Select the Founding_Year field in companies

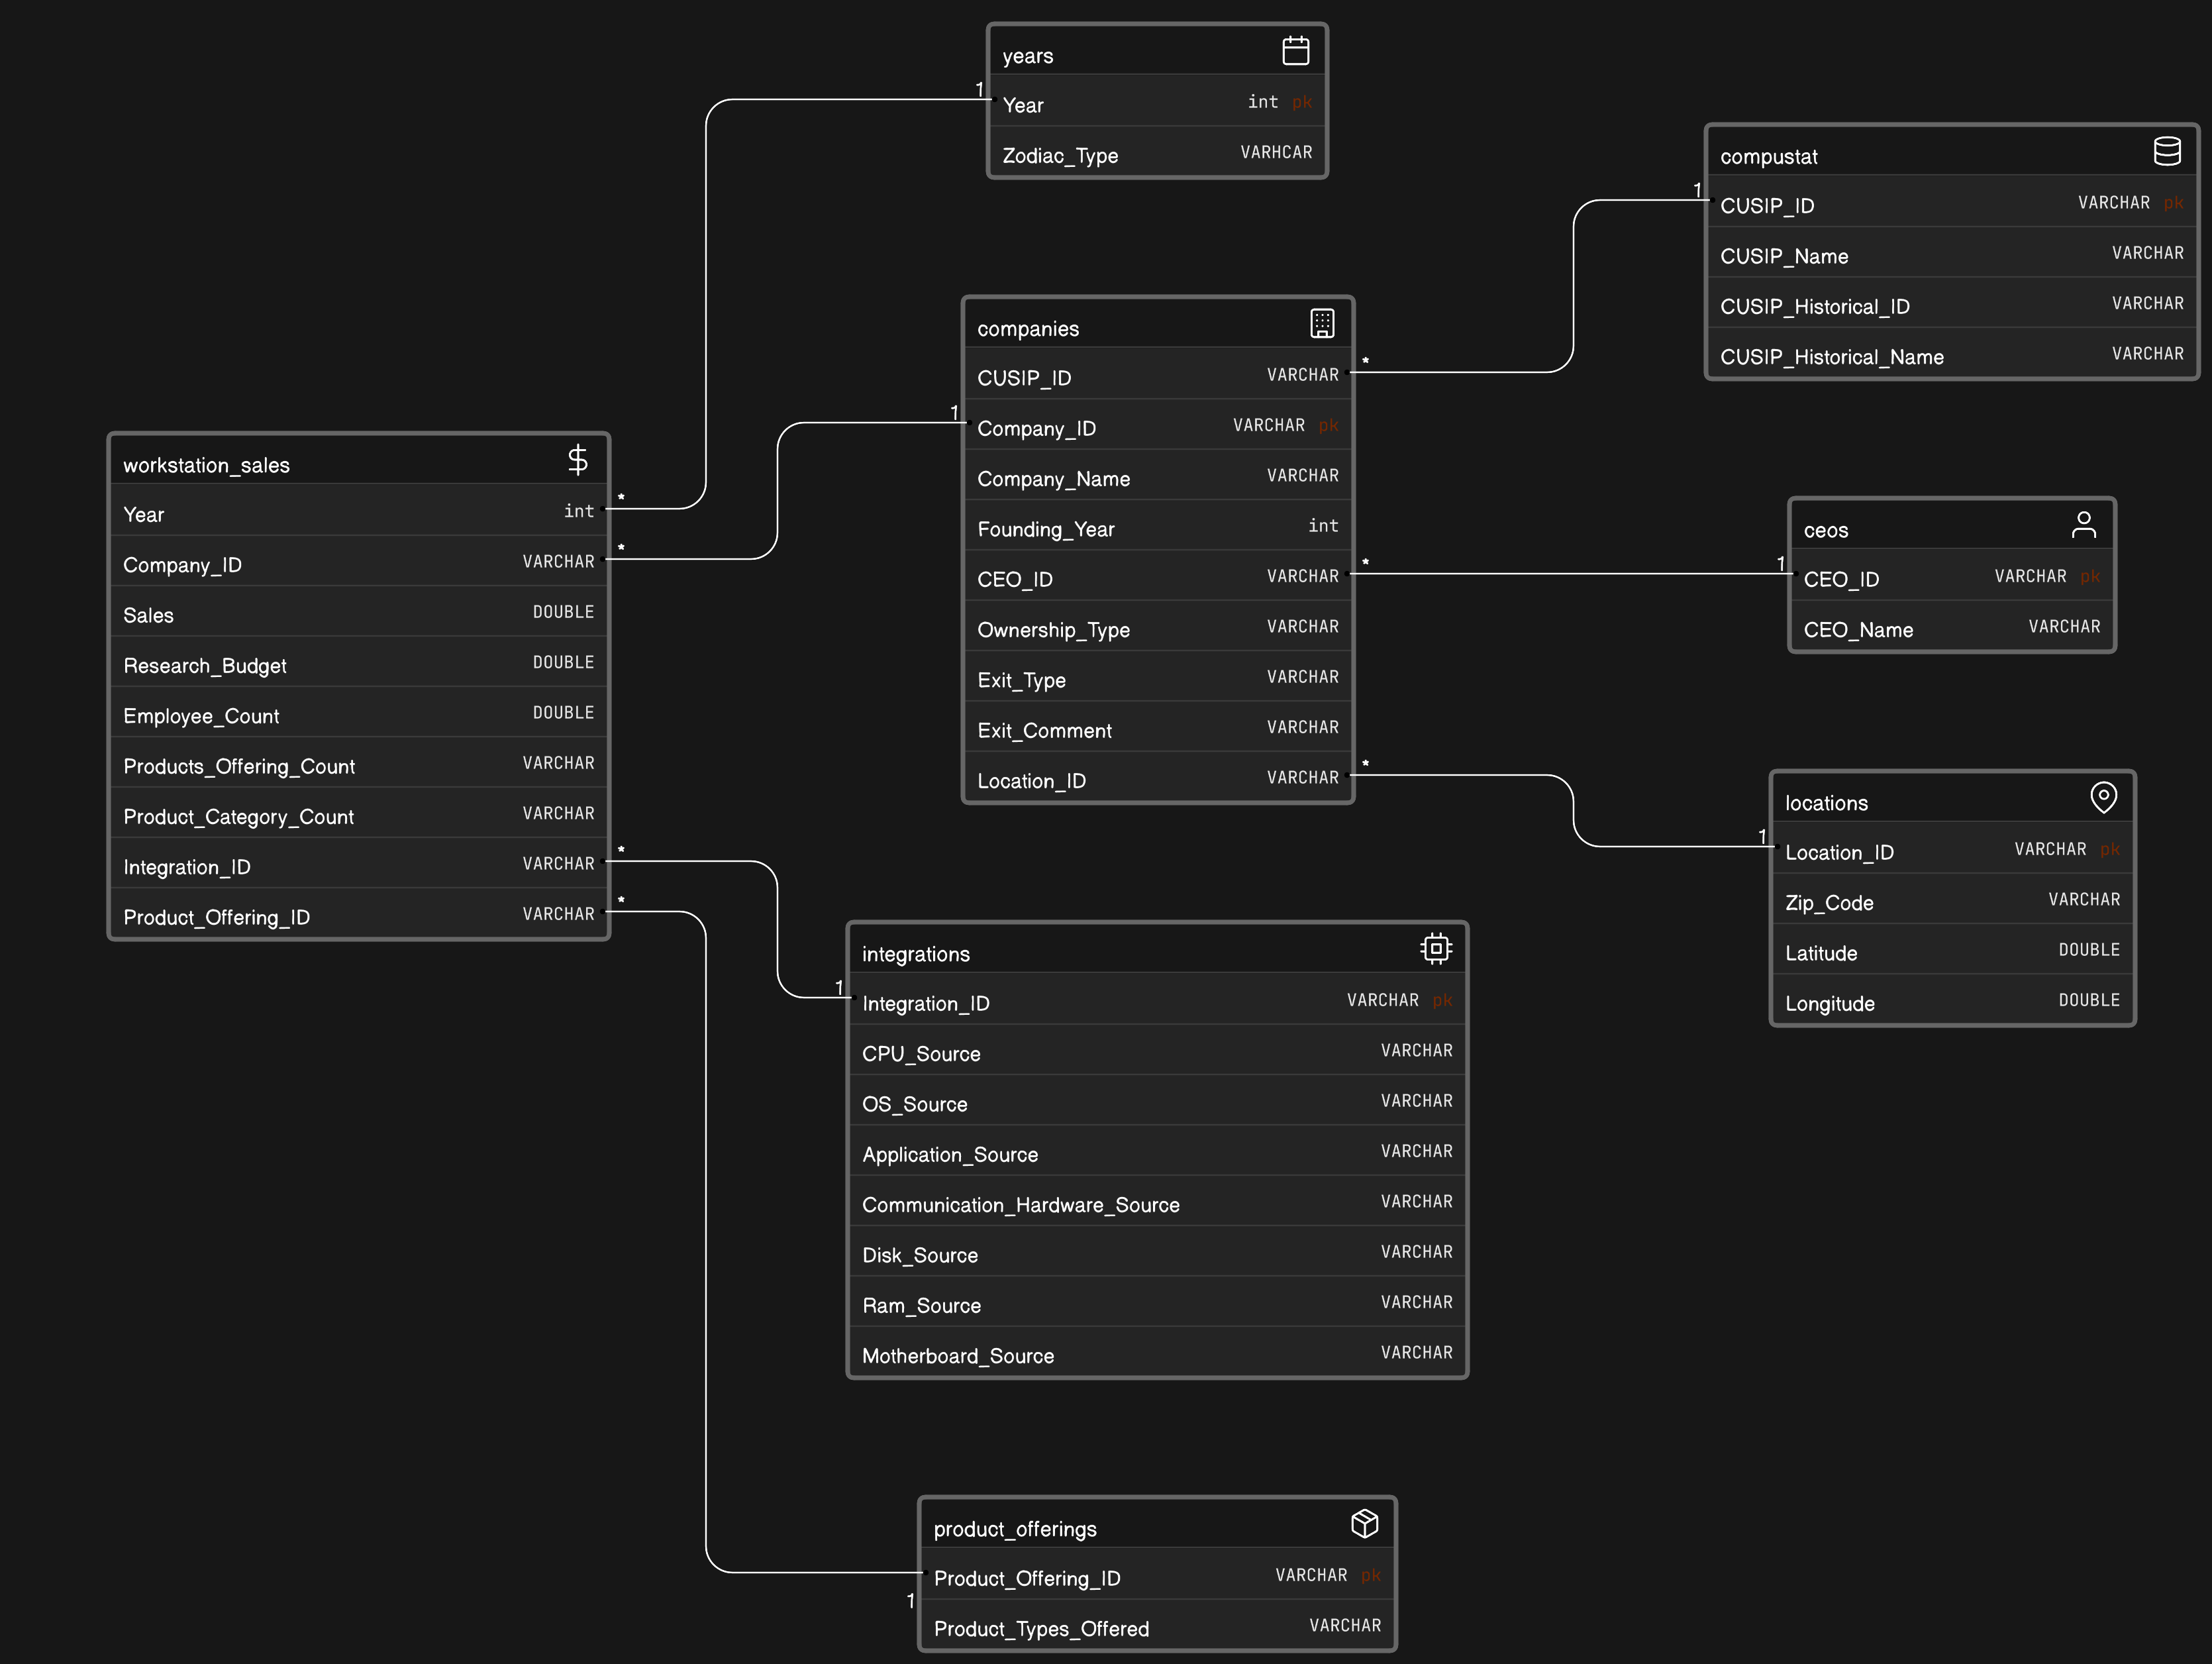(1045, 529)
